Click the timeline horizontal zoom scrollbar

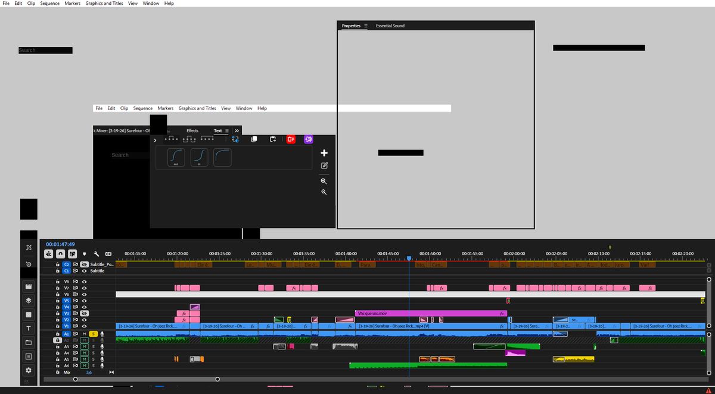pos(146,379)
